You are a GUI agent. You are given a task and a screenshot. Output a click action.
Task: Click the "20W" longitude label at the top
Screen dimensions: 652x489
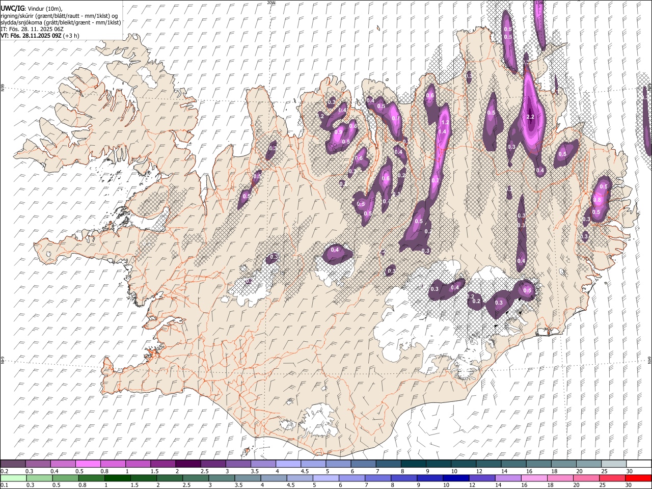tap(271, 3)
